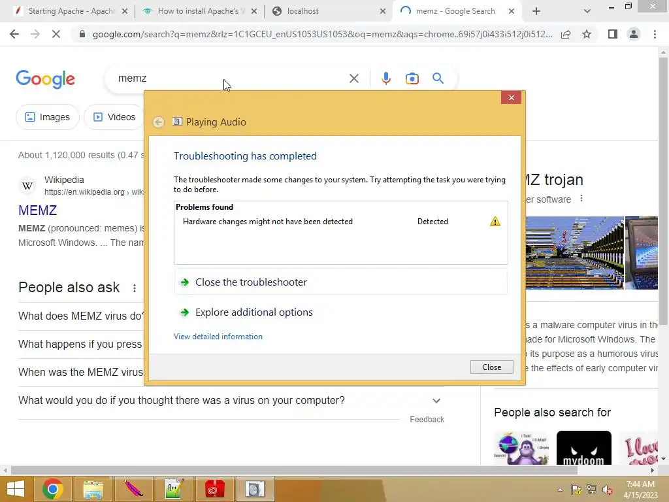This screenshot has width=669, height=502.
Task: Expand When was the MEMZ virus question
Action: [81, 372]
